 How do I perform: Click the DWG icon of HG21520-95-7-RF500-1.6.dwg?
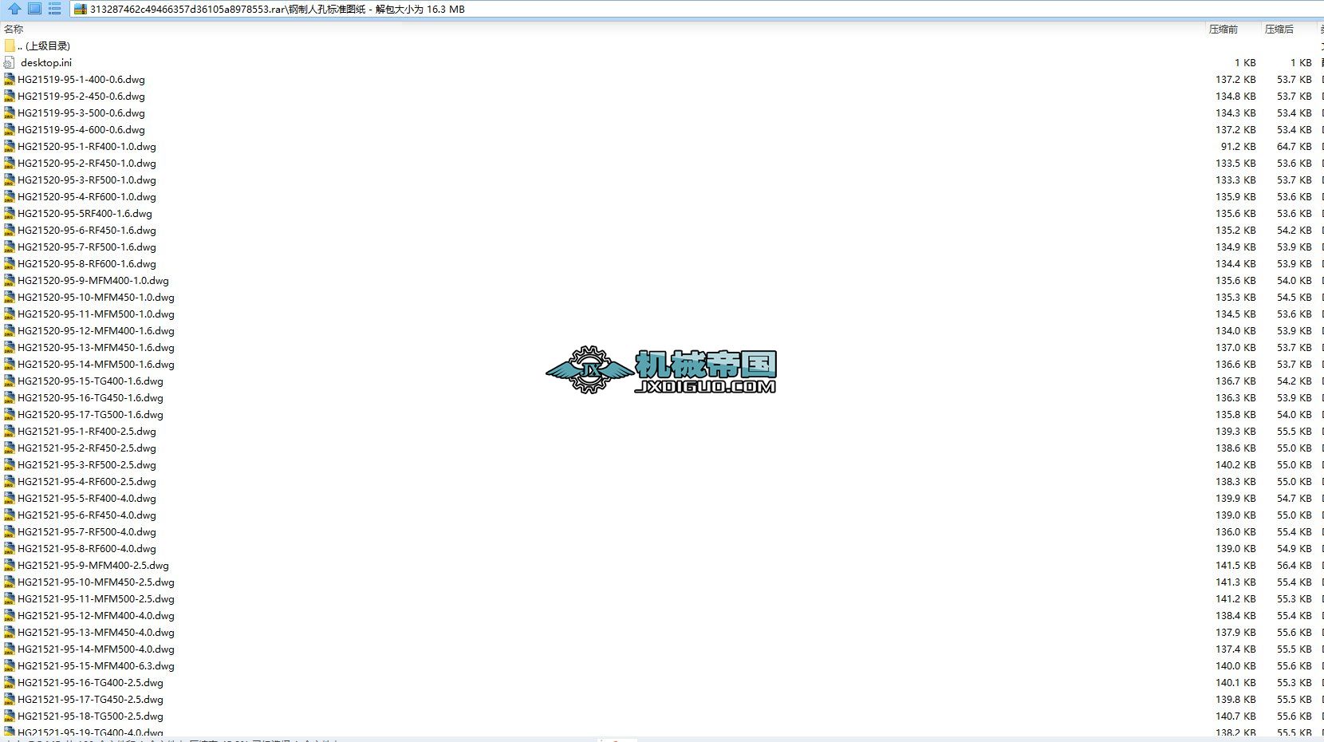coord(10,247)
